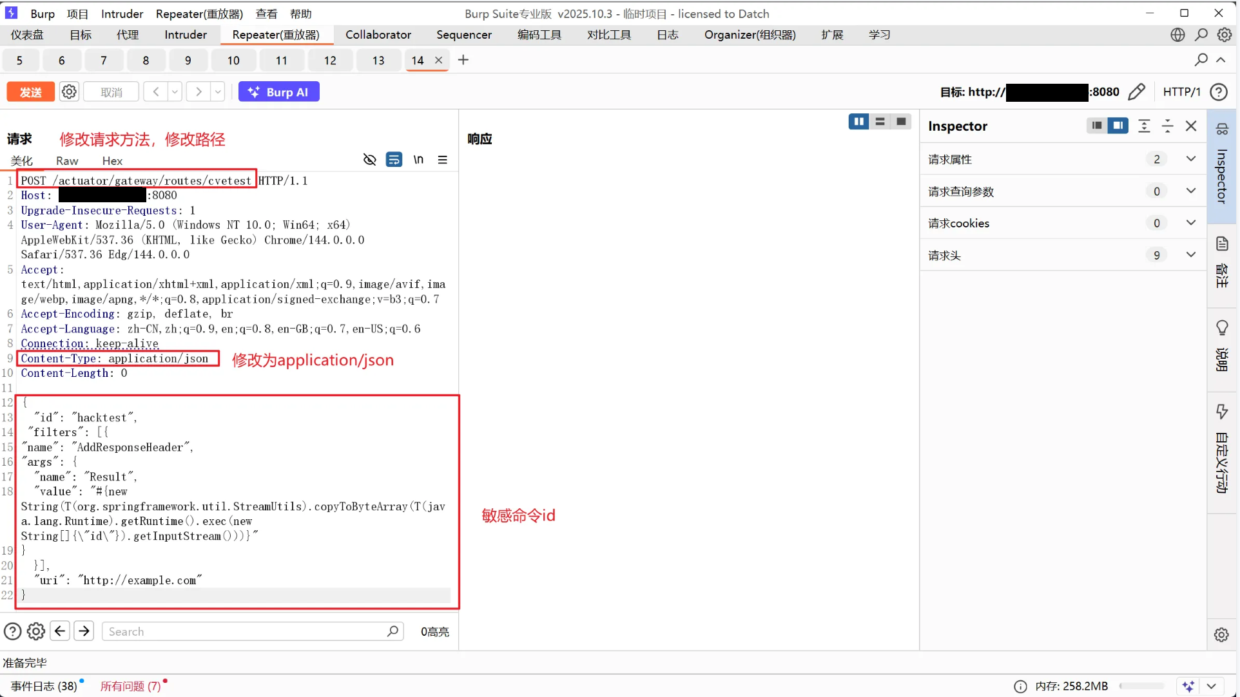Open send options gear next to 发送
The image size is (1240, 697).
click(69, 92)
